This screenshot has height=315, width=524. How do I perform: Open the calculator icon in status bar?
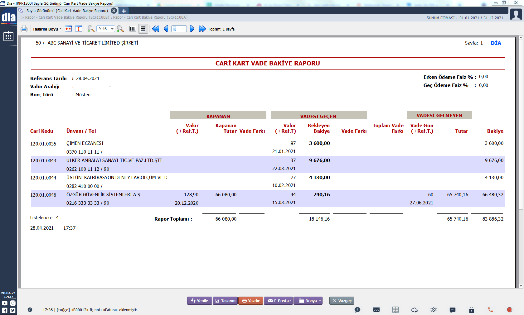click(395, 310)
